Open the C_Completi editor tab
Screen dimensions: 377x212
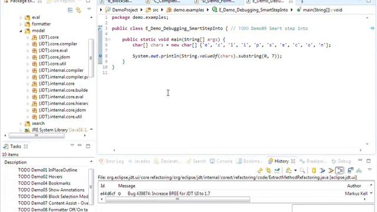(164, 1)
